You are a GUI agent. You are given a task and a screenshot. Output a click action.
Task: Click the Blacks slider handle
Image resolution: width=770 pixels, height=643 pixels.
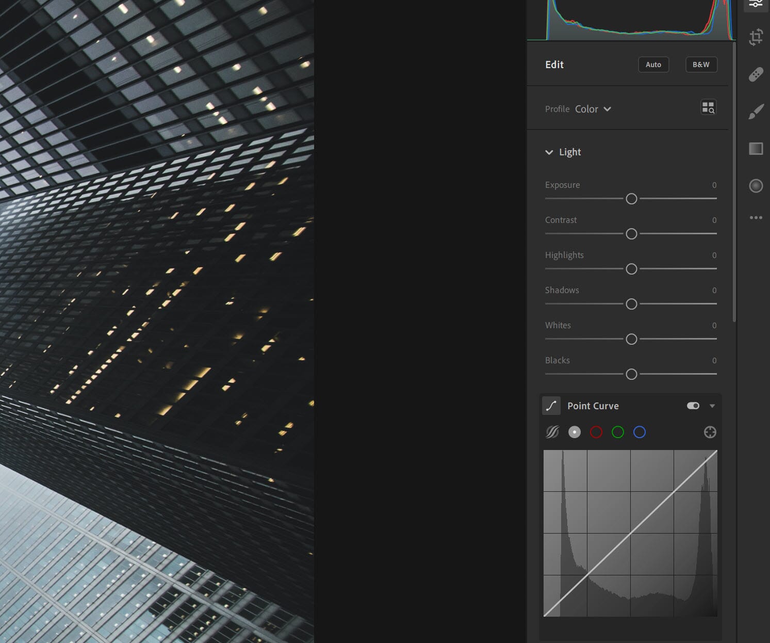(x=631, y=374)
